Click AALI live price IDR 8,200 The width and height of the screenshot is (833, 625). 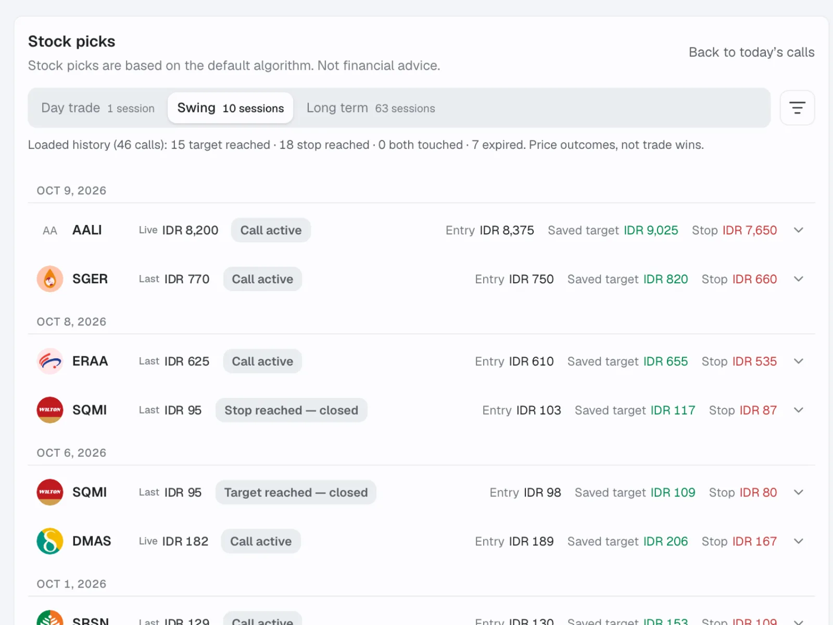(190, 230)
